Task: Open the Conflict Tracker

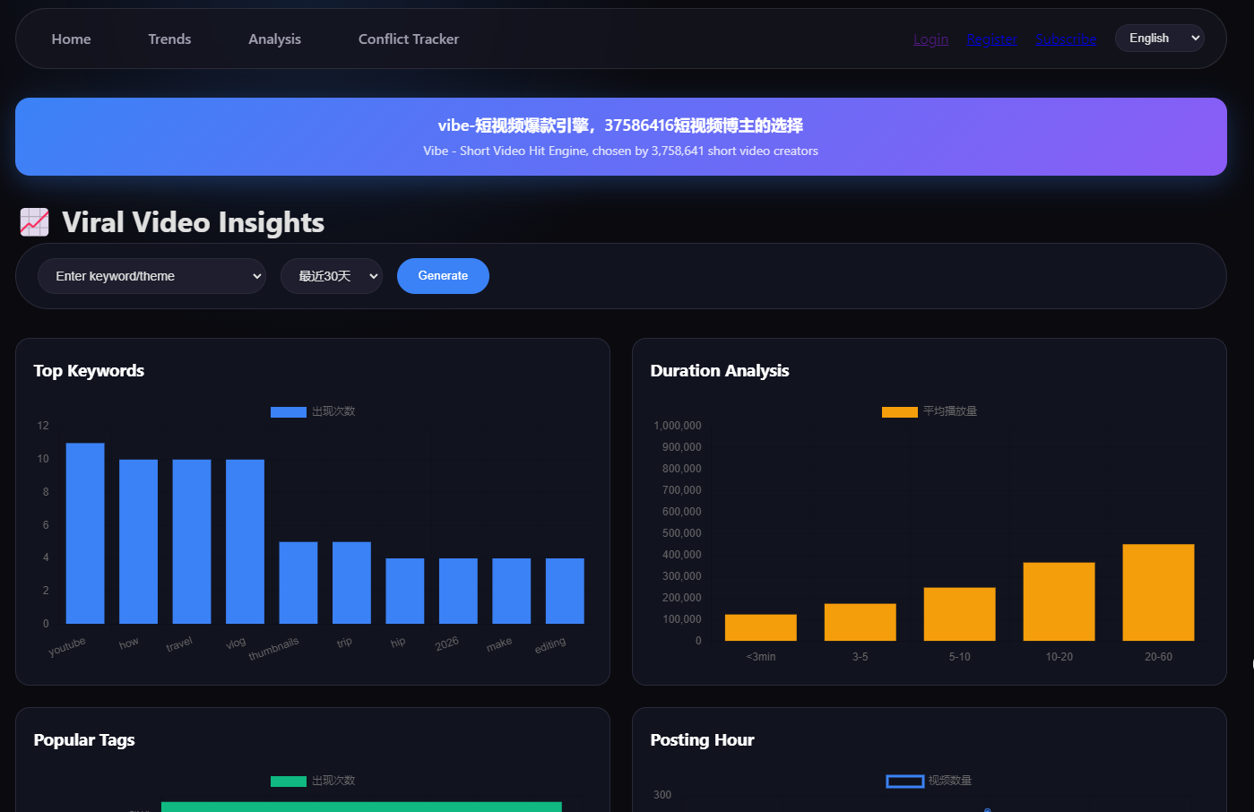Action: (x=409, y=39)
